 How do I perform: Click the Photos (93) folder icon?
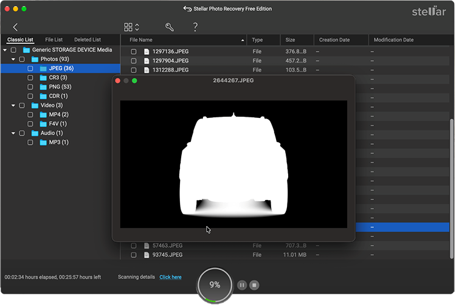tap(35, 60)
